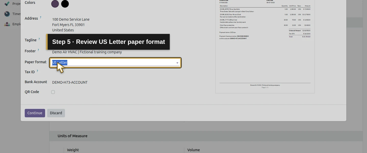
Task: Click the Volume label in background settings
Action: click(x=193, y=150)
